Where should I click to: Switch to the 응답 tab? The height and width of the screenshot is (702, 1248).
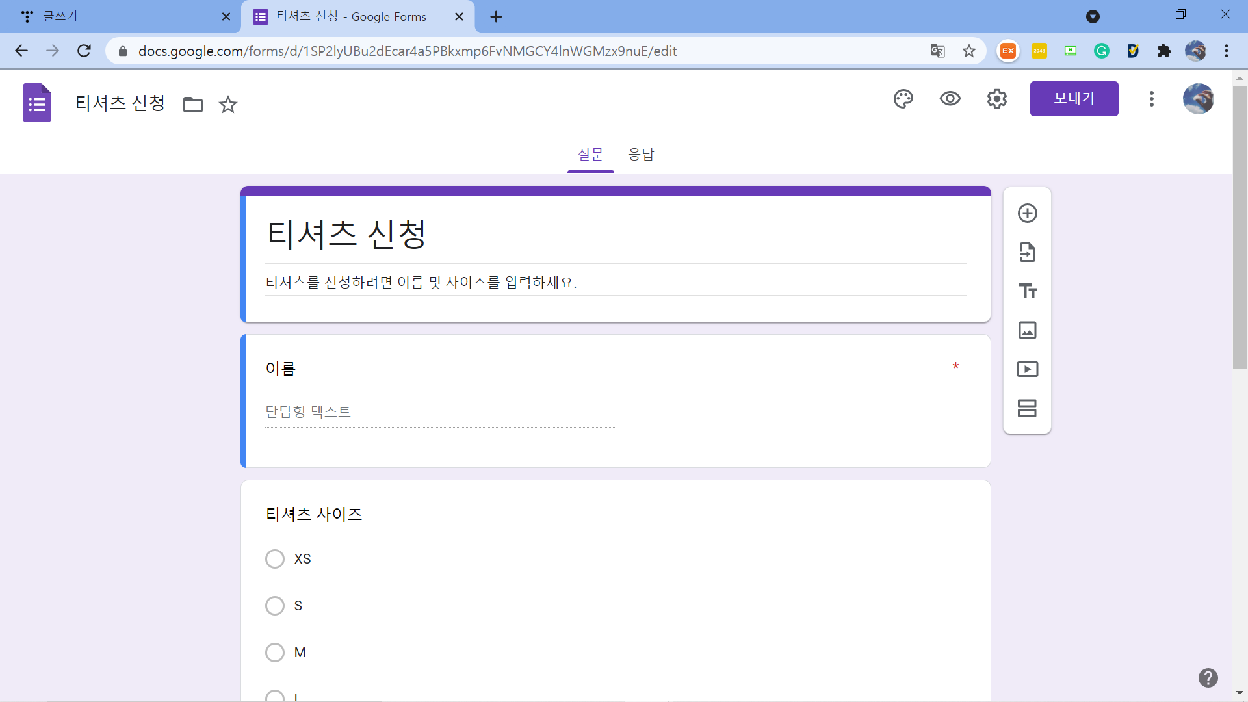coord(640,155)
